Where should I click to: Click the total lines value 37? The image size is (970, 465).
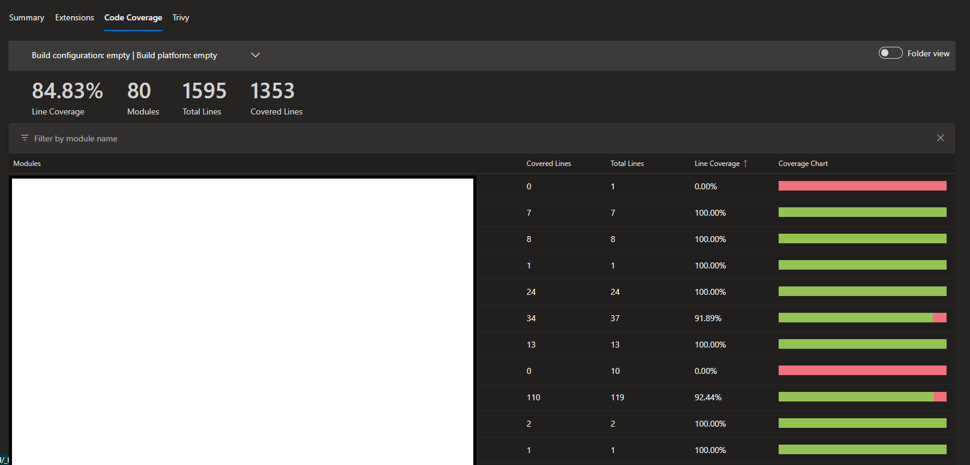pyautogui.click(x=615, y=318)
